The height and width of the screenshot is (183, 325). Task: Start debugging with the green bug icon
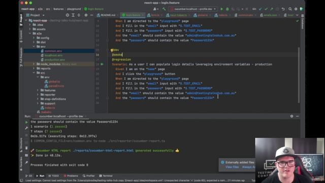click(x=227, y=9)
